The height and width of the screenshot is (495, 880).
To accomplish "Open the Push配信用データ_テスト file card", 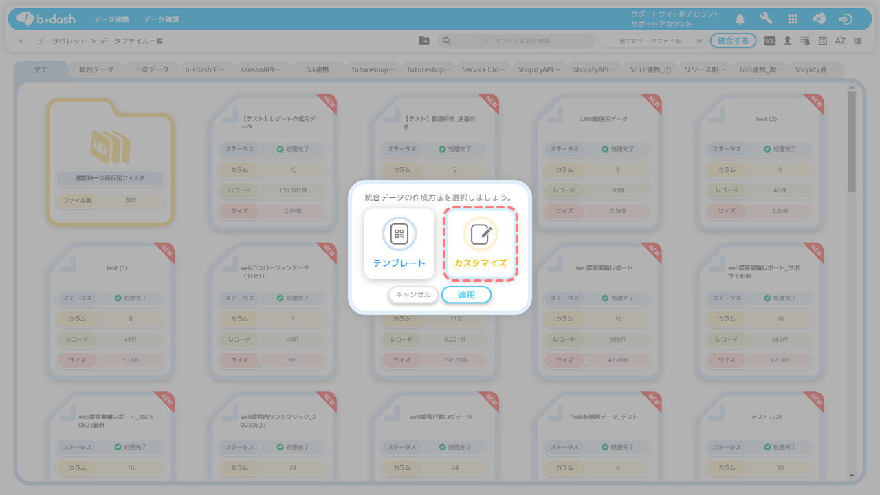I will [598, 436].
